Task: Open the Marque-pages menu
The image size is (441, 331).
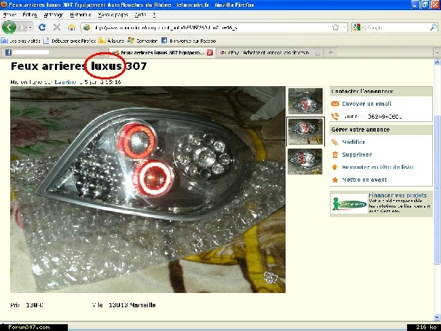Action: point(113,15)
